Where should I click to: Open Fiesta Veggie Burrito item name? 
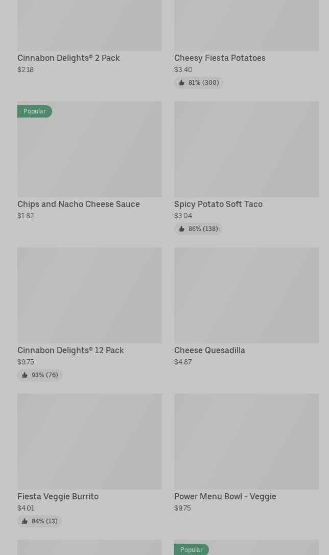[58, 496]
